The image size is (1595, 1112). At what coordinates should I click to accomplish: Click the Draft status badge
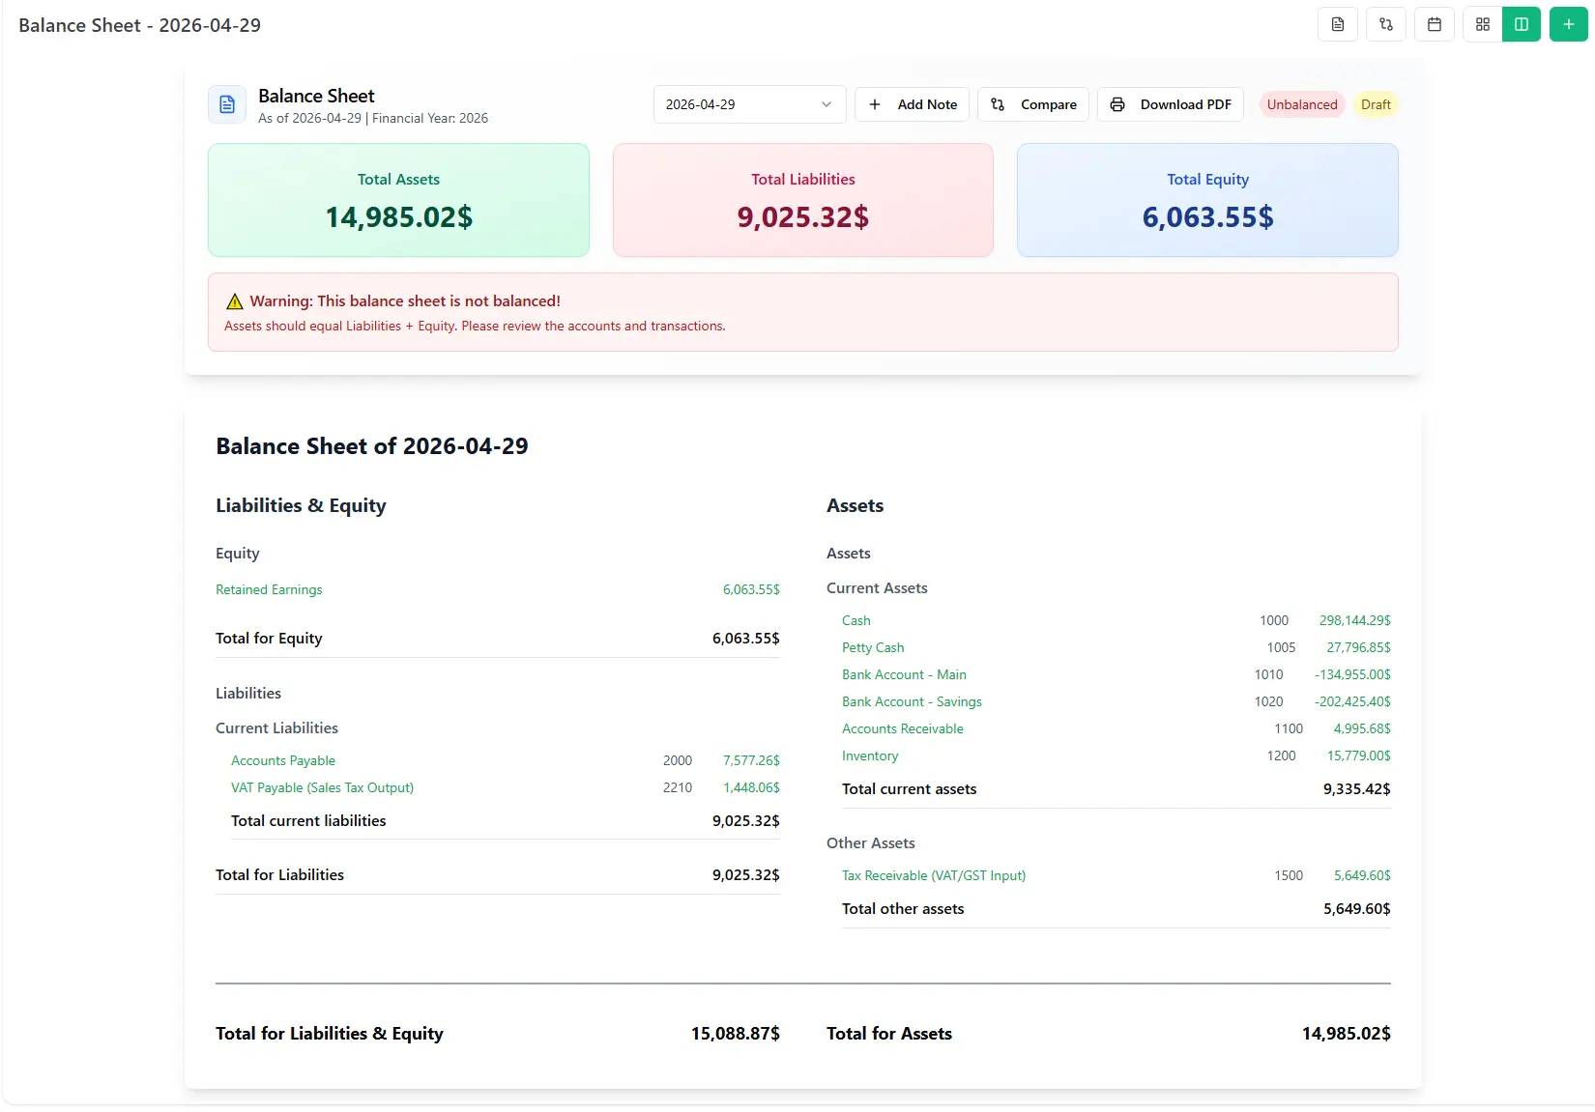[x=1376, y=104]
